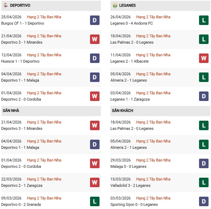
Task: Click the D badge for Huesca-Deportivo match
Action: point(94,58)
